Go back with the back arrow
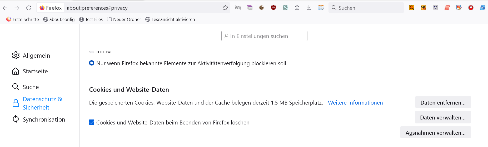This screenshot has width=488, height=147. click(5, 8)
